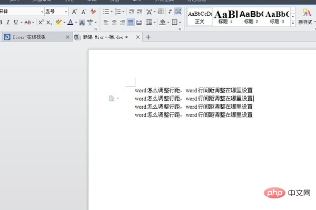The height and width of the screenshot is (210, 316).
Task: Toggle underline formatting
Action: tap(15, 22)
